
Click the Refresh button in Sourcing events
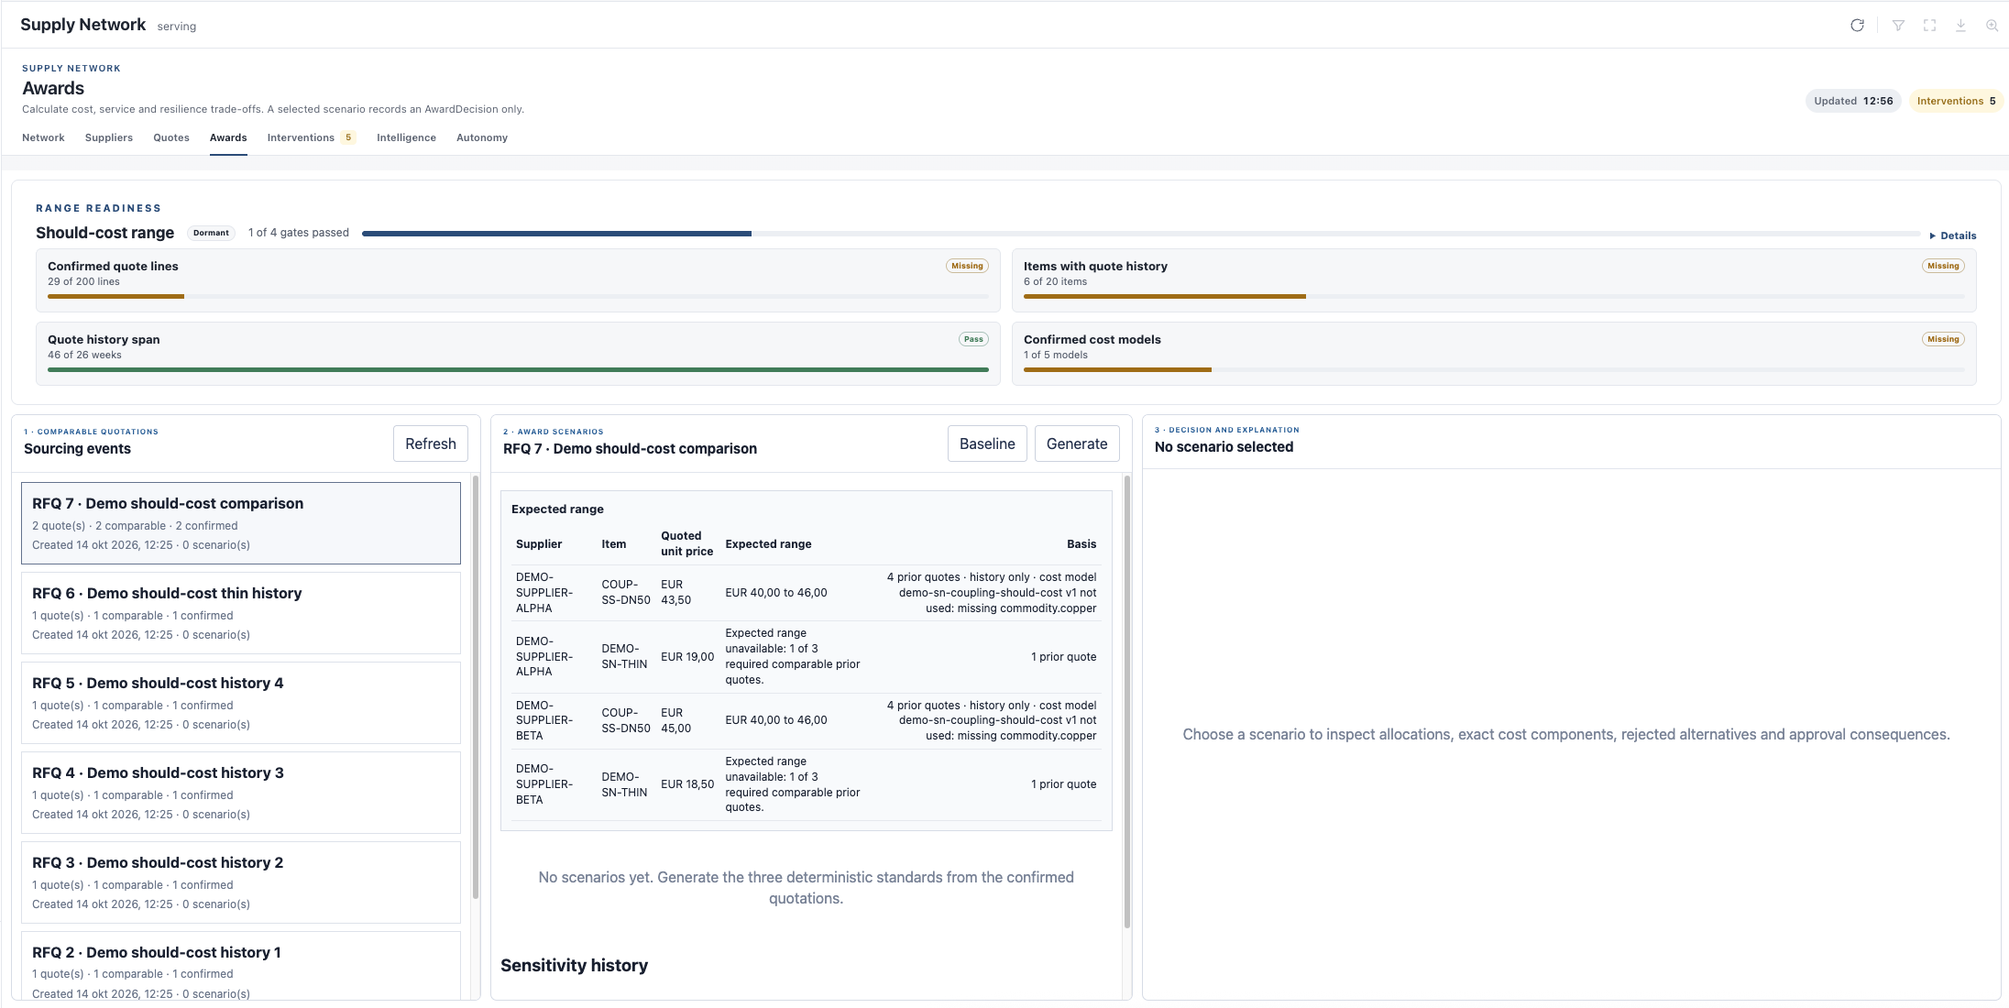coord(431,444)
